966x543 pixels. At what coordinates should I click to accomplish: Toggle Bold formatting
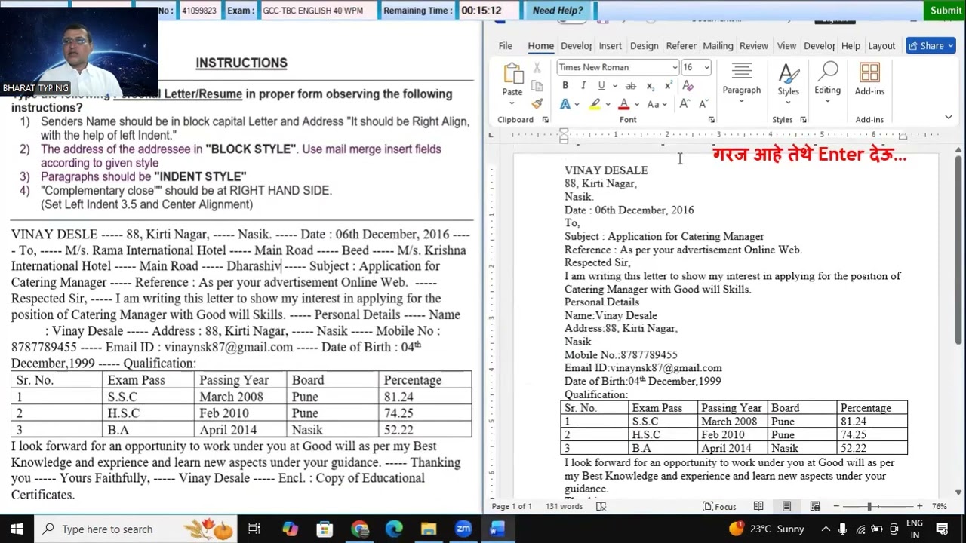565,86
